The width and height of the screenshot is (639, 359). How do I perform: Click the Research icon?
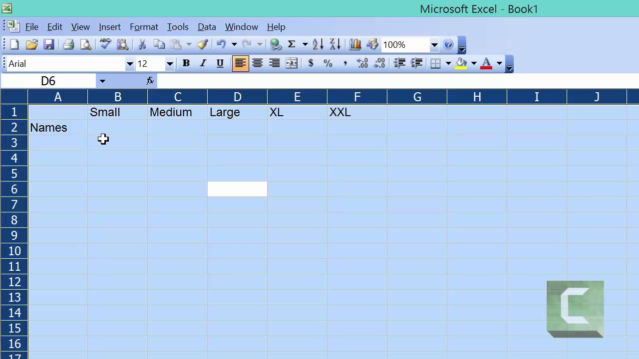(122, 45)
